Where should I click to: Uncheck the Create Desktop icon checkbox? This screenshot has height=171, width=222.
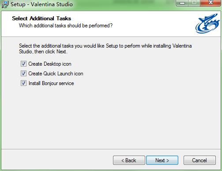23,64
